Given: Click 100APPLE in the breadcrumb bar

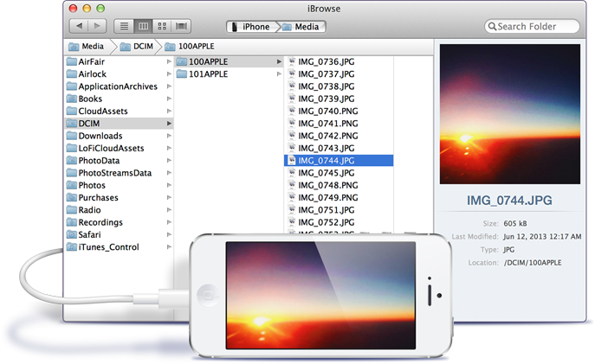Looking at the screenshot, I should tap(190, 46).
